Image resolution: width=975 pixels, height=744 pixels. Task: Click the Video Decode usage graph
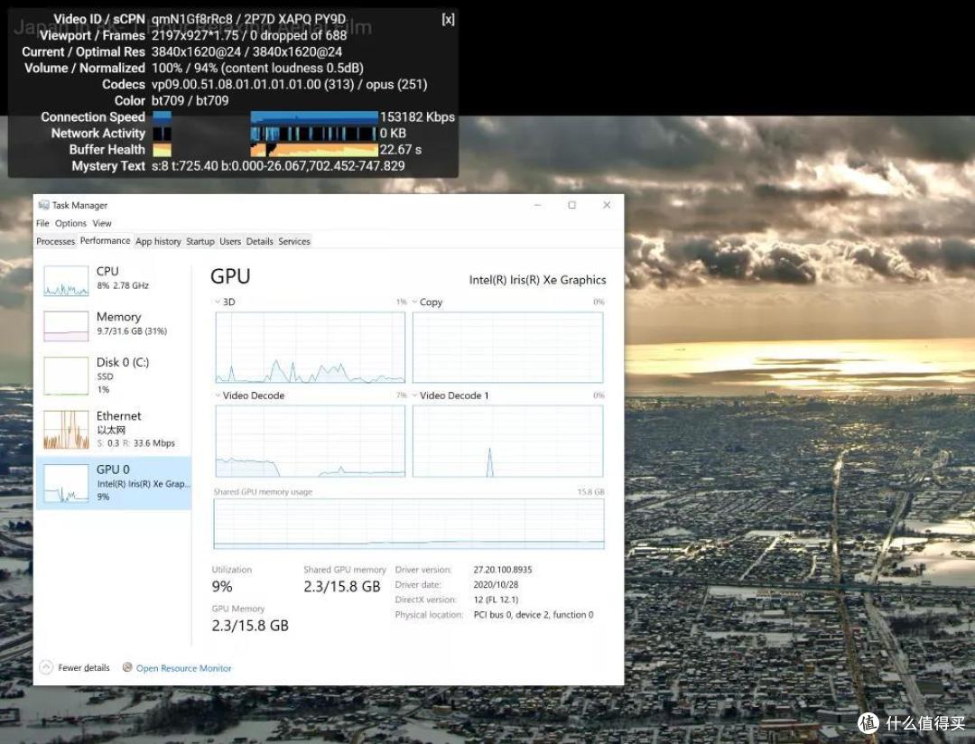point(311,441)
